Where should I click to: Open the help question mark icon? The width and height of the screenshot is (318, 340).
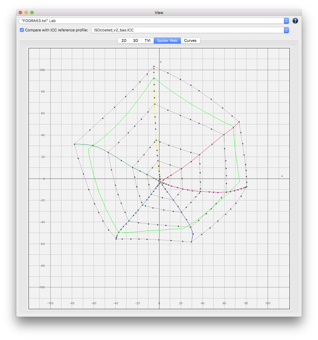click(x=295, y=21)
